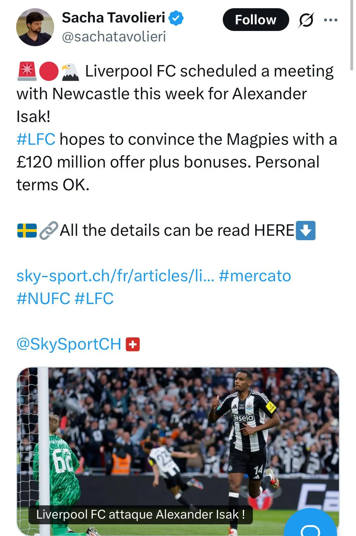The height and width of the screenshot is (536, 356).
Task: Open the sky-sport.ch article link
Action: point(116,276)
